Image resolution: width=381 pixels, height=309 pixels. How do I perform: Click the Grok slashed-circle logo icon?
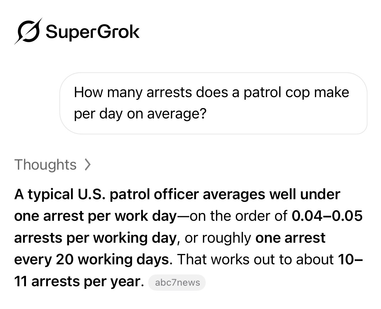click(29, 31)
